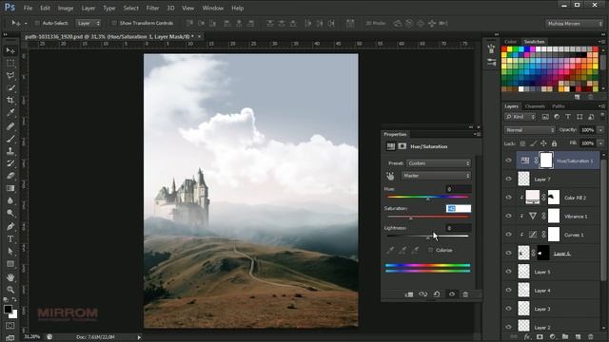
Task: Select the Zoom tool in the toolbox
Action: (10, 290)
